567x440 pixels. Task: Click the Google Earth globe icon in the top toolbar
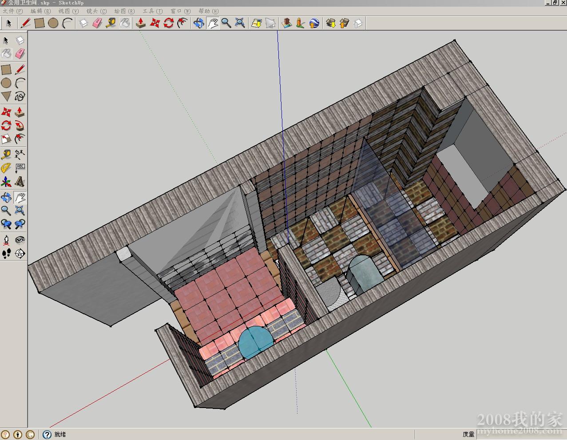(x=314, y=23)
